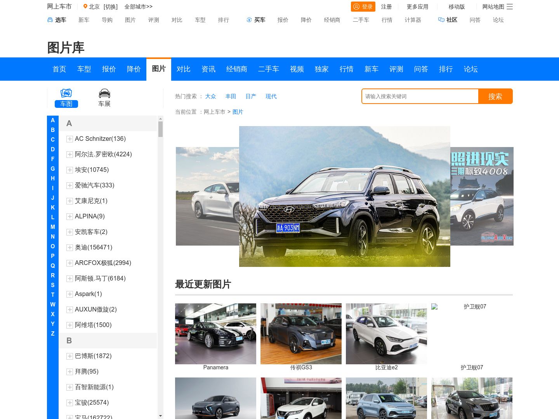Click the scroll up arrow of brand list
This screenshot has height=419, width=559.
click(160, 118)
